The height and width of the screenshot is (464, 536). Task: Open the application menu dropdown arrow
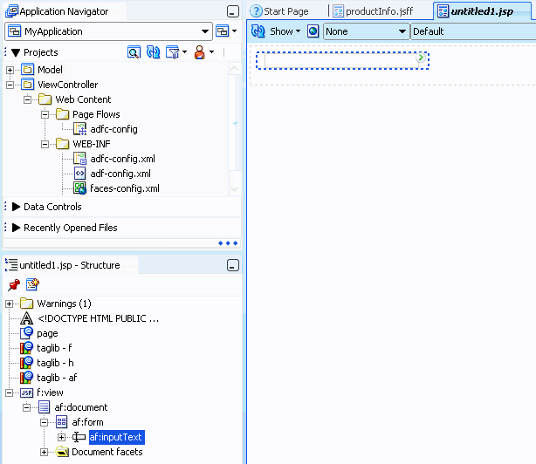(235, 31)
